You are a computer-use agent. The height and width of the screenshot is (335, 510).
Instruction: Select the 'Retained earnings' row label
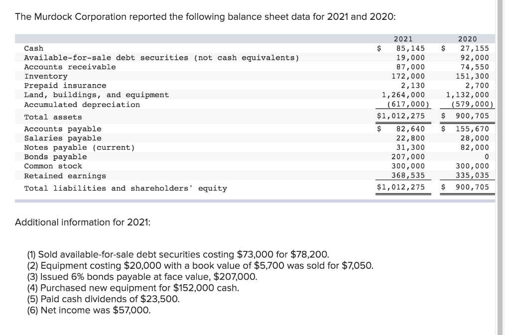tap(65, 176)
